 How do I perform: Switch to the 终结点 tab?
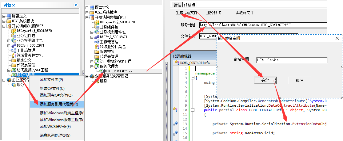click(189, 5)
